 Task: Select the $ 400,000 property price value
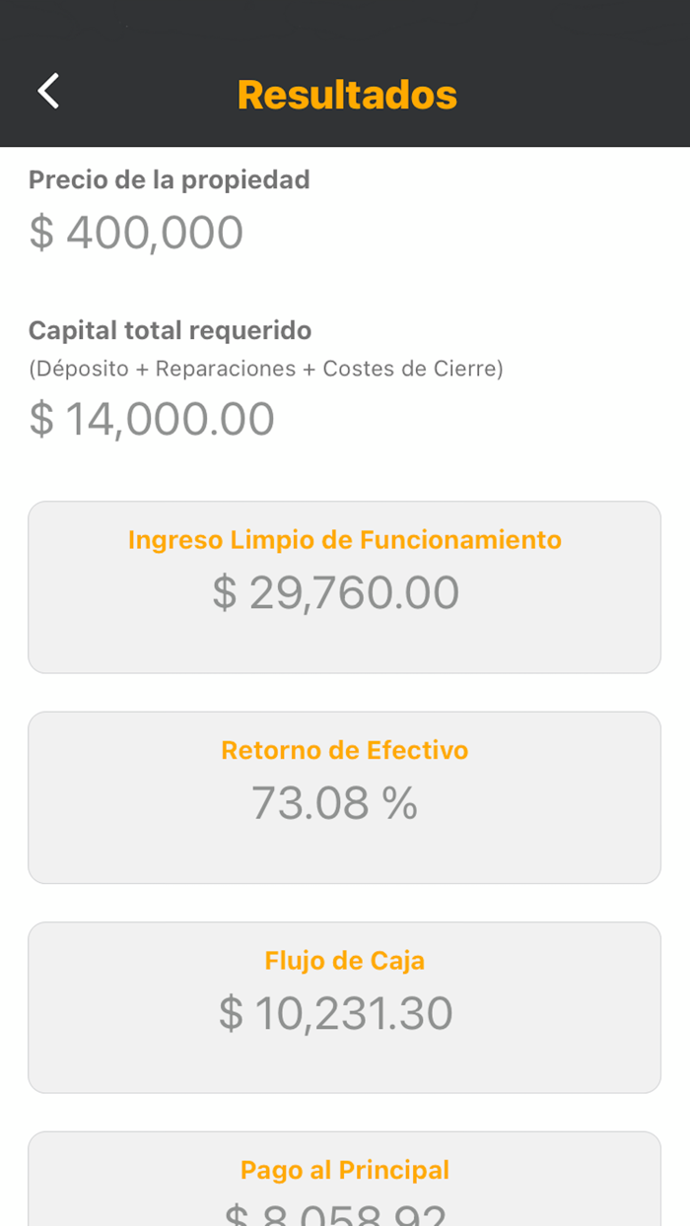click(x=137, y=232)
